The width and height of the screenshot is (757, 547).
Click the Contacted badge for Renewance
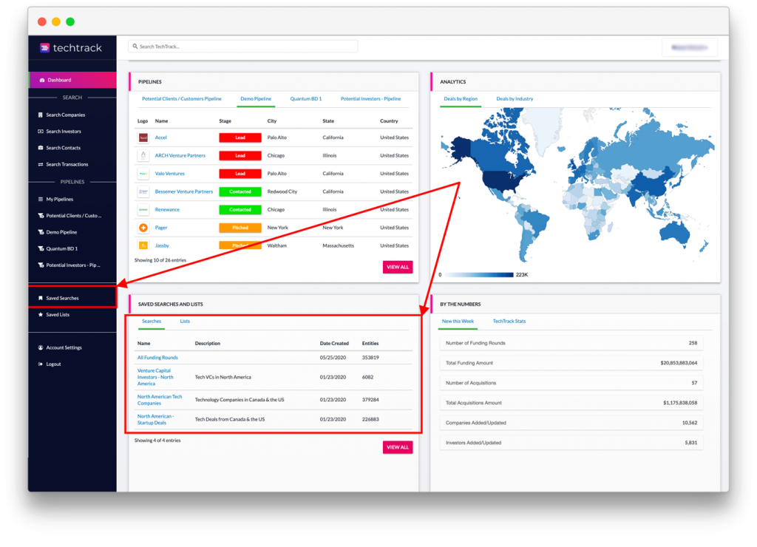coord(240,209)
